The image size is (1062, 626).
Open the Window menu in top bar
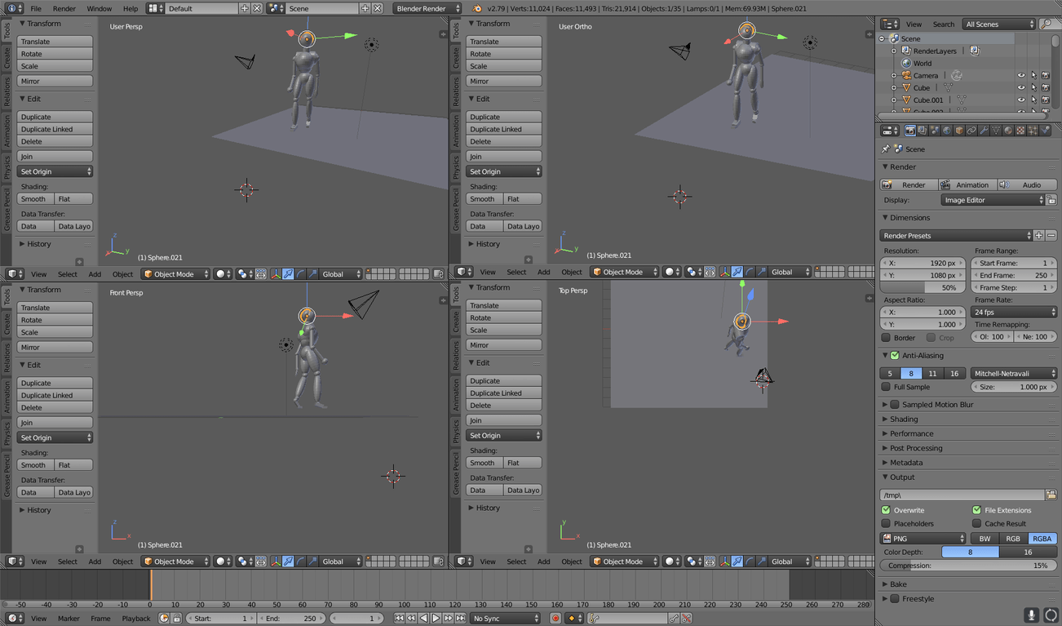(99, 8)
